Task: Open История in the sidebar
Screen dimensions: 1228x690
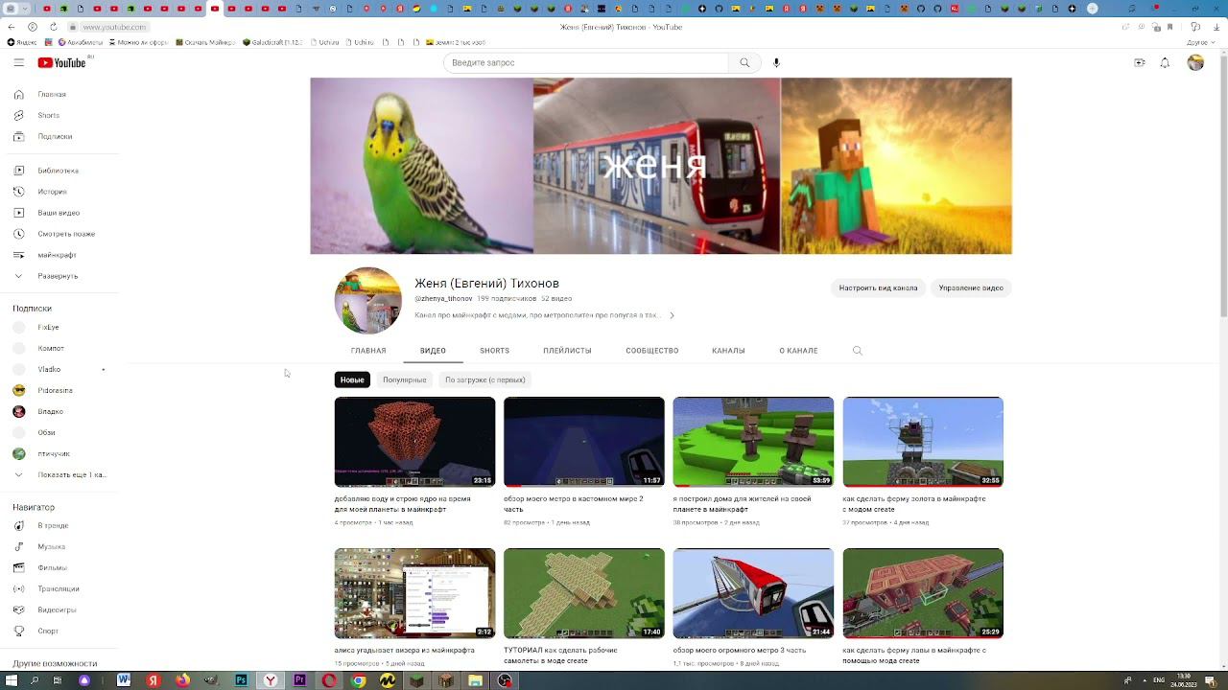Action: [x=59, y=192]
